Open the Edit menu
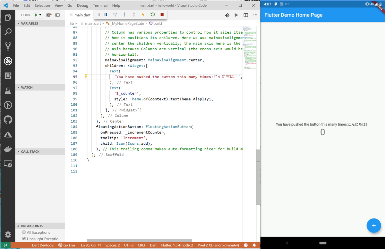Screen dimensions: 385x249 27,5
